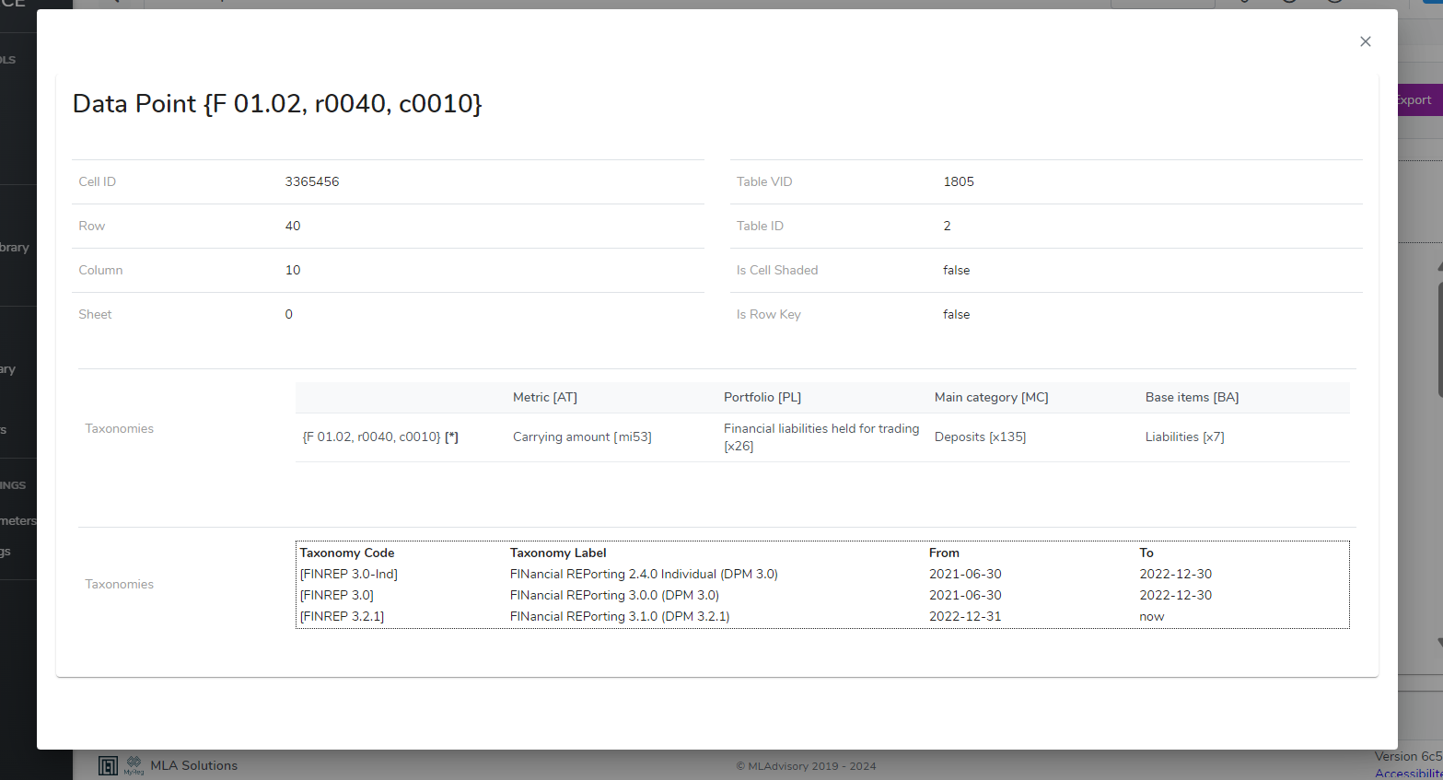Click the MyReg logo icon in footer
The height and width of the screenshot is (780, 1443).
click(134, 765)
